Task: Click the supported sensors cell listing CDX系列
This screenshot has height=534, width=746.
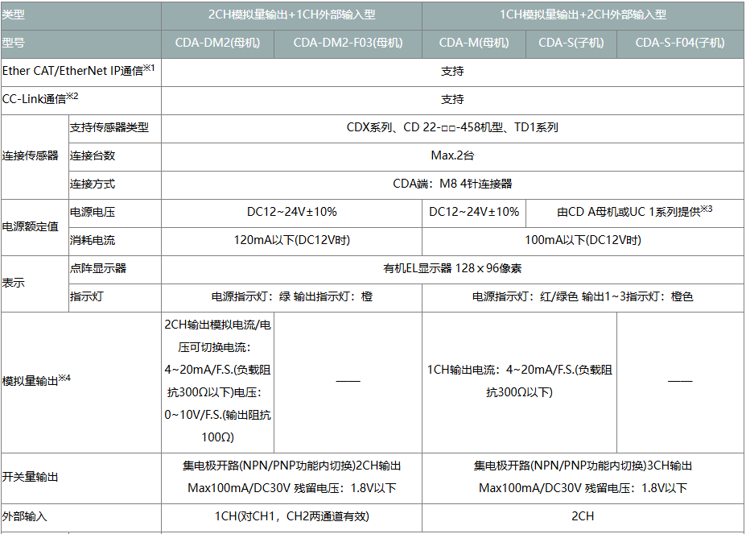Action: pyautogui.click(x=452, y=127)
